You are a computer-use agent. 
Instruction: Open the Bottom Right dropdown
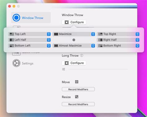tap(118, 46)
